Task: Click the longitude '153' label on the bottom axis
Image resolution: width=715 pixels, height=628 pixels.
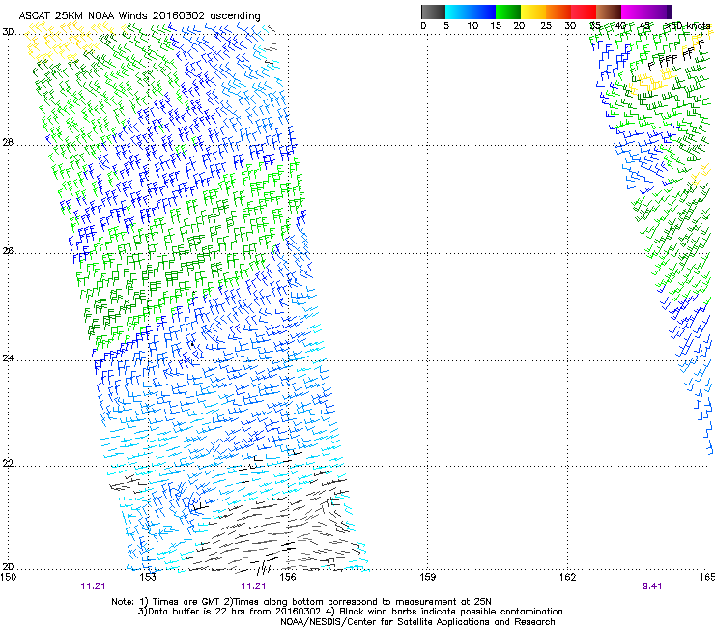Action: (x=148, y=577)
